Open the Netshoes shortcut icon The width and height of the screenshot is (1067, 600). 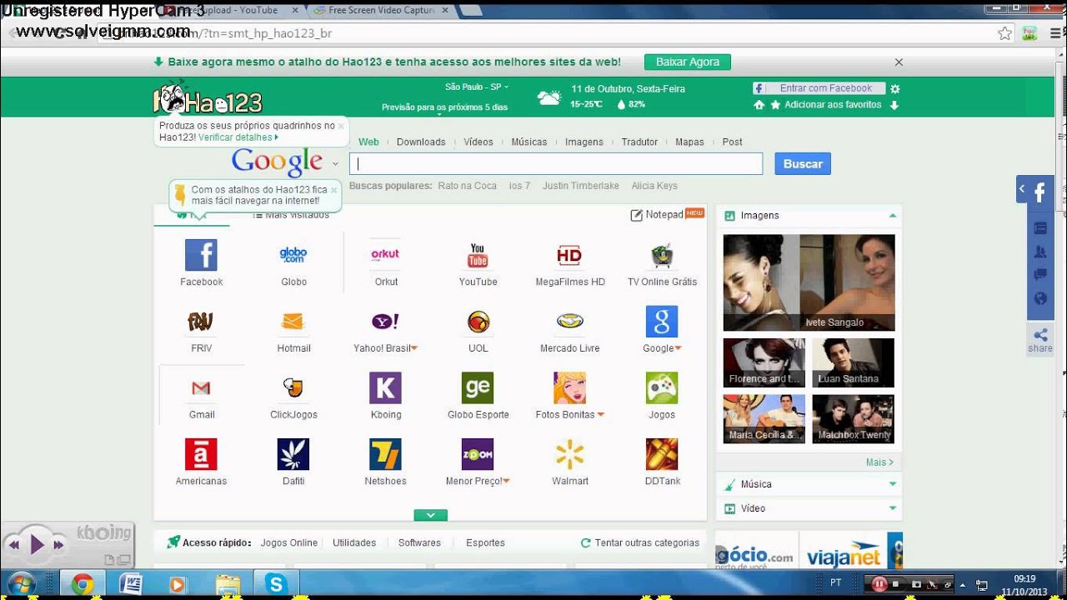pos(385,454)
